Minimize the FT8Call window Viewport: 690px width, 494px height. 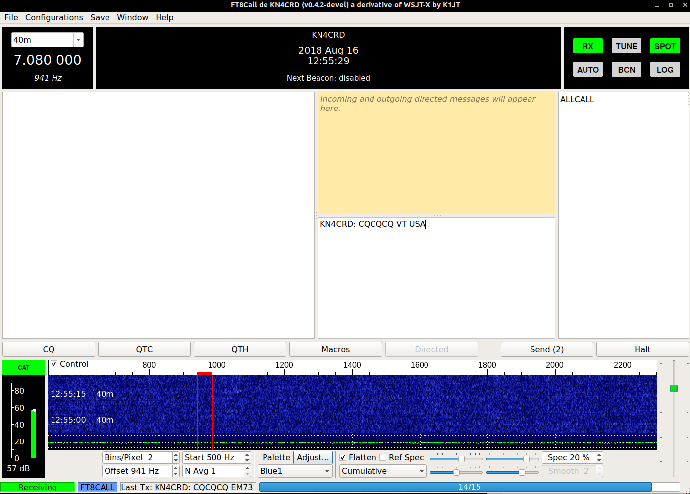[657, 5]
